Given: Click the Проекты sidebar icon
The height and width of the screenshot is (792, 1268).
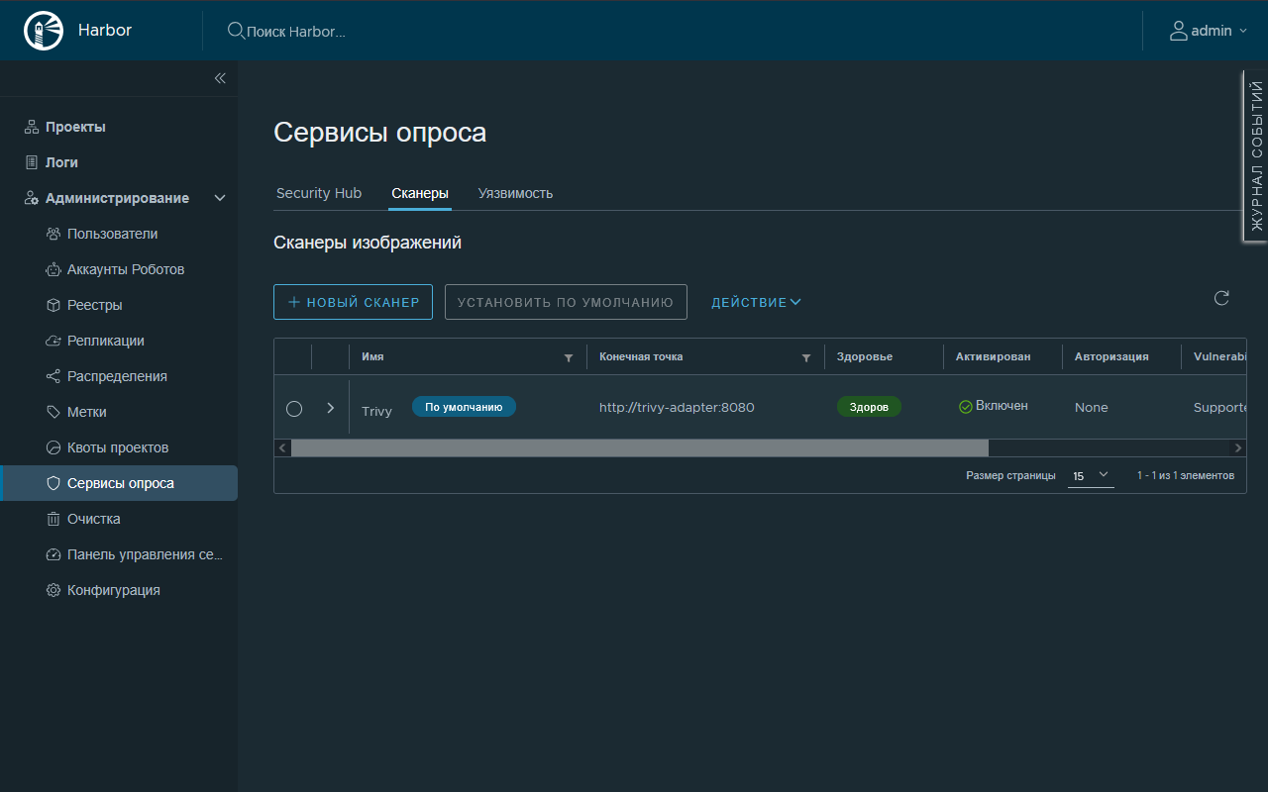Looking at the screenshot, I should tap(32, 127).
